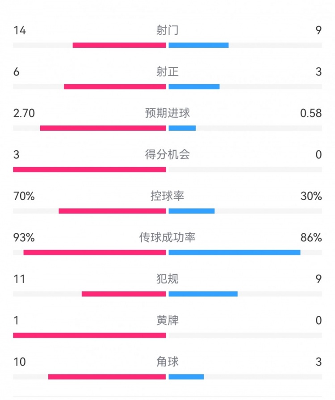Click the blue bar under 控球率

pos(192,211)
